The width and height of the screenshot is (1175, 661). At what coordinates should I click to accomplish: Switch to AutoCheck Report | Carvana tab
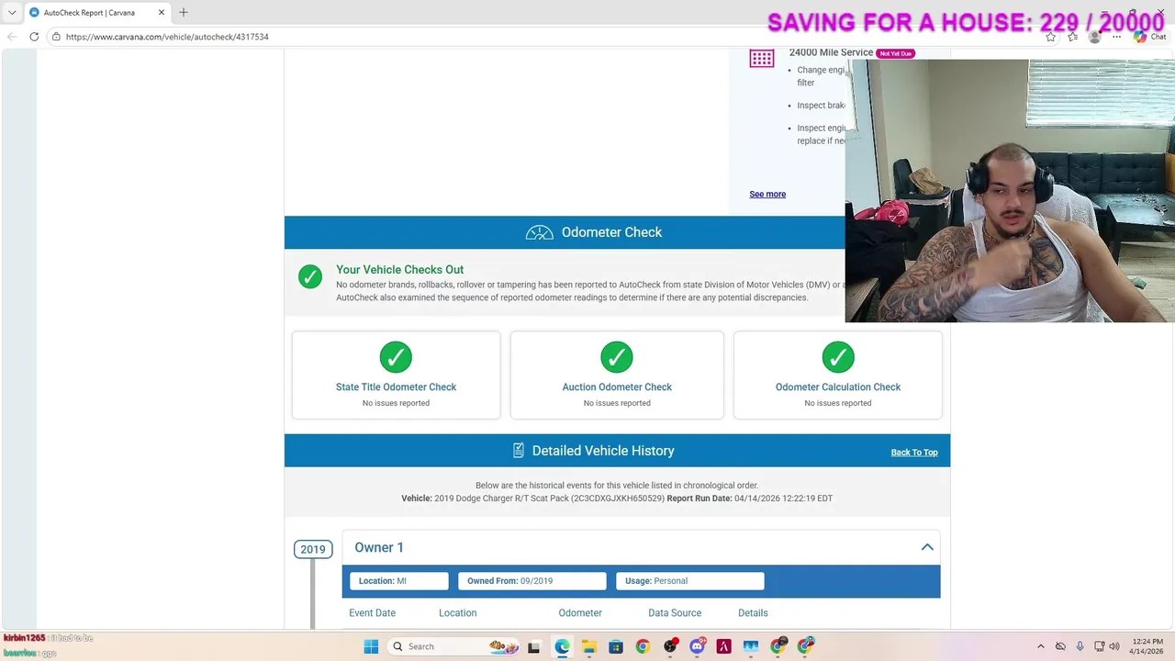(96, 13)
